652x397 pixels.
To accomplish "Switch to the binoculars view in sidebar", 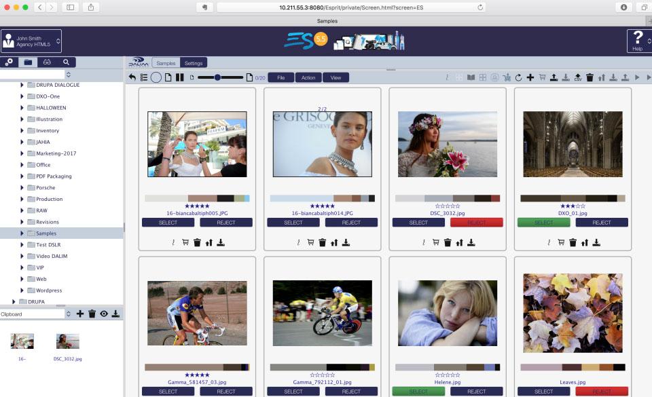I will (x=47, y=62).
